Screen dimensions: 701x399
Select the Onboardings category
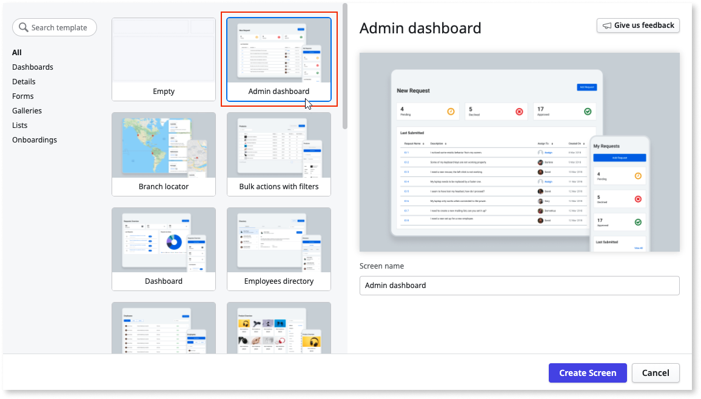35,139
